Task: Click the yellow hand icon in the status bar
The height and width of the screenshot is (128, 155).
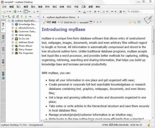Action: tap(149, 125)
